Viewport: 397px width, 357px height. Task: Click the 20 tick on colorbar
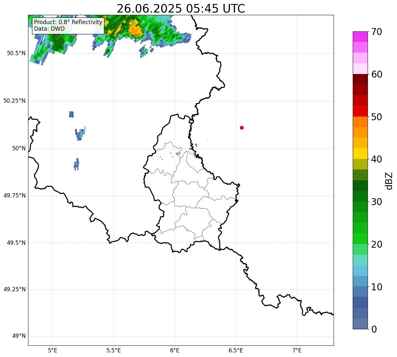click(x=376, y=244)
